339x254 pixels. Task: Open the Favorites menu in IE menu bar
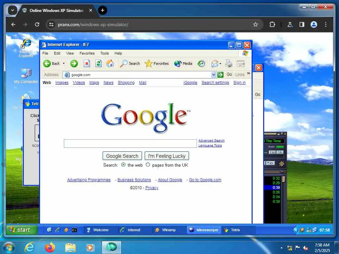[x=87, y=53]
